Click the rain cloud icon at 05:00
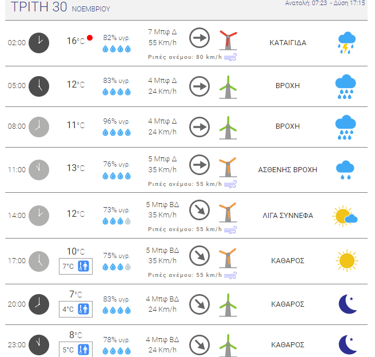375x357 pixels. tap(345, 86)
